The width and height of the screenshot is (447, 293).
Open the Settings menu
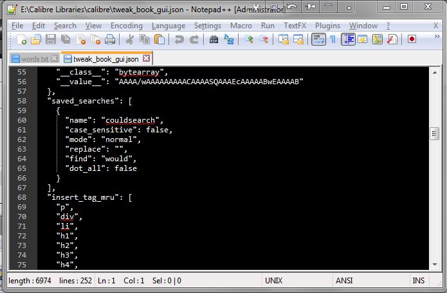point(208,26)
